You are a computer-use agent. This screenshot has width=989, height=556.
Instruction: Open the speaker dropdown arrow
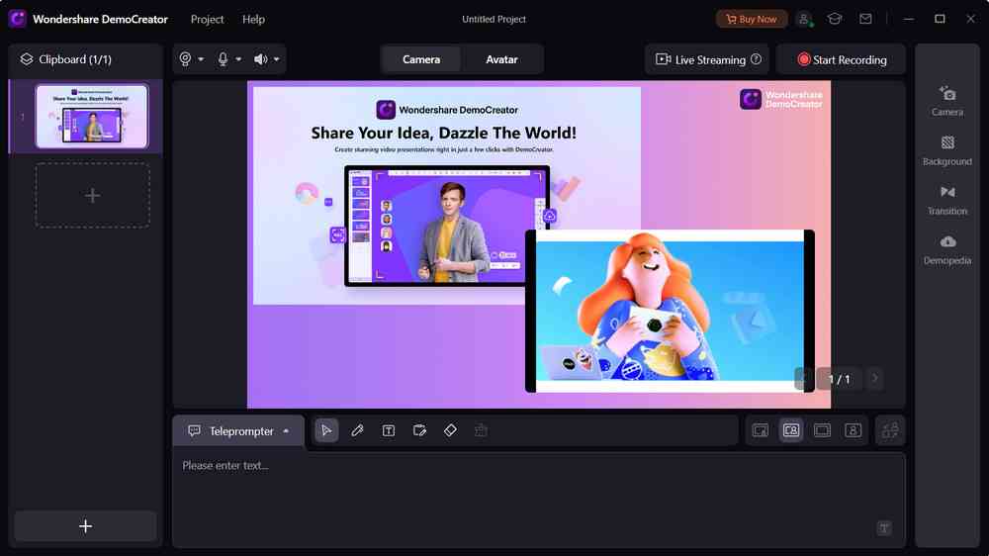coord(276,59)
